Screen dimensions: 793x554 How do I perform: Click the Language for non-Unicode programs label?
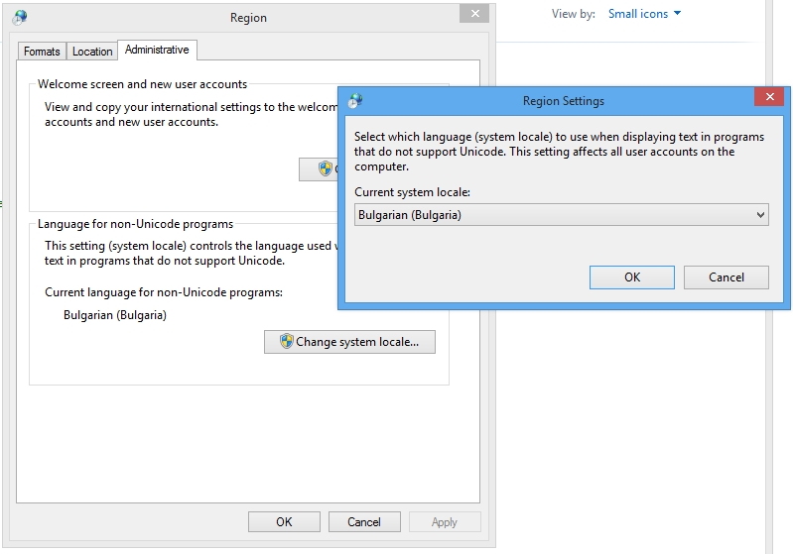[x=135, y=224]
